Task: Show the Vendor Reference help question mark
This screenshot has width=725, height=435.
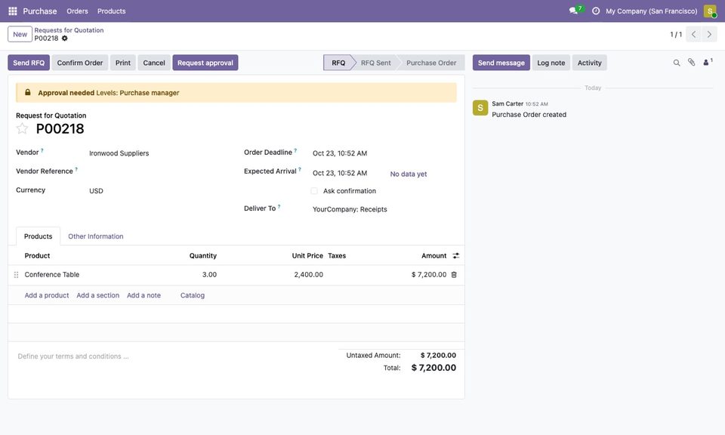Action: tap(76, 169)
